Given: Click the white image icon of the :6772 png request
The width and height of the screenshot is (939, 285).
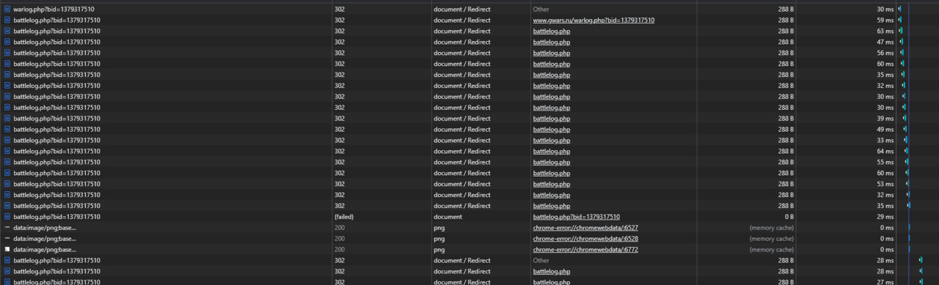Looking at the screenshot, I should point(7,250).
